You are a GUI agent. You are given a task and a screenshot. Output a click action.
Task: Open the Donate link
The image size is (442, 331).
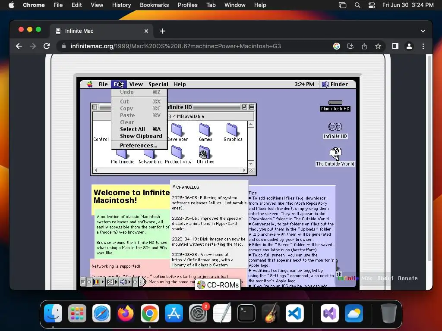tap(407, 278)
